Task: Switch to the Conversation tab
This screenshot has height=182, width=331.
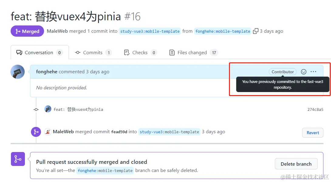Action: 40,52
